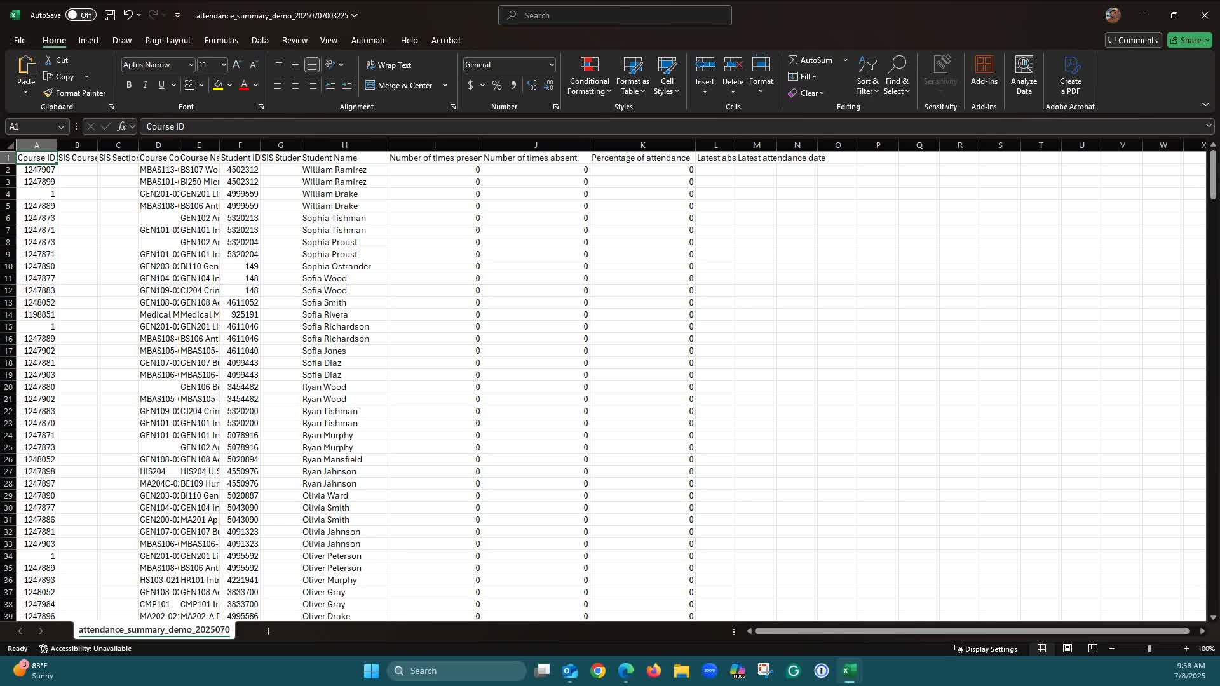The height and width of the screenshot is (686, 1220).
Task: Collapse the ribbon with the chevron
Action: click(1205, 104)
